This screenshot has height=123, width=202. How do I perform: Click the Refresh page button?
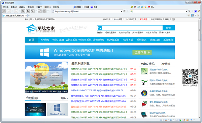click(28, 11)
